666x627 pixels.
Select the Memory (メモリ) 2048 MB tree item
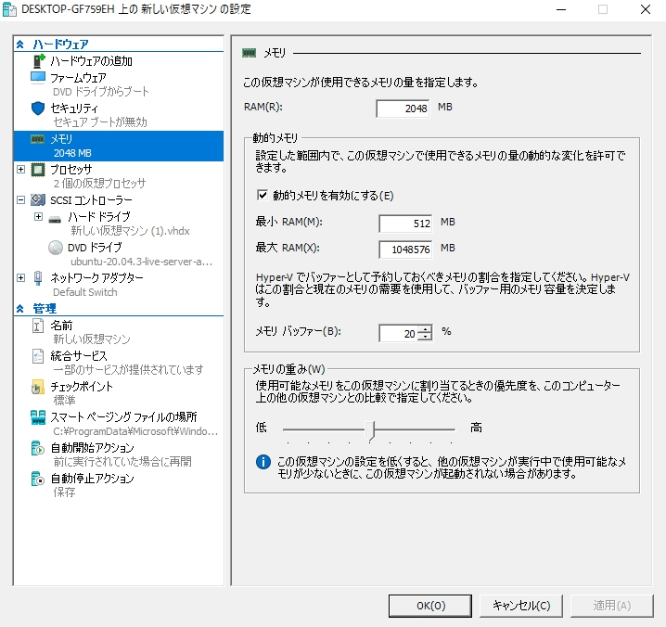point(119,146)
